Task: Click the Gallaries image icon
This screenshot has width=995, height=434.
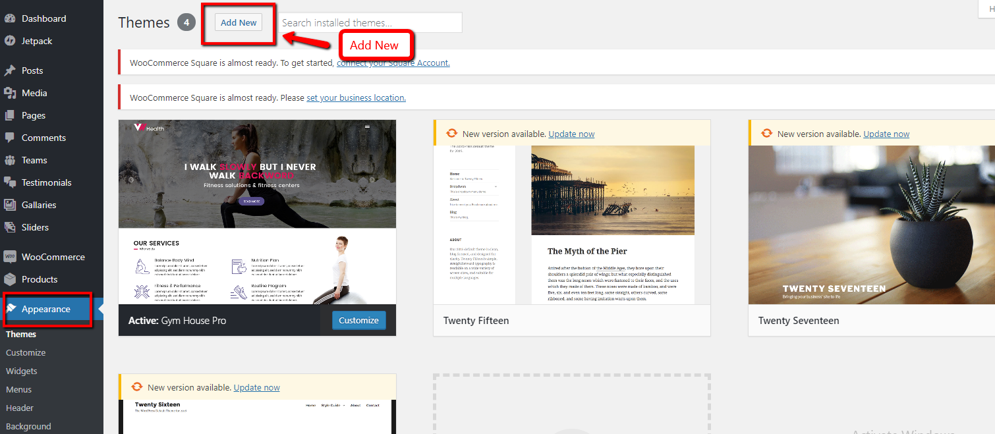Action: point(10,205)
